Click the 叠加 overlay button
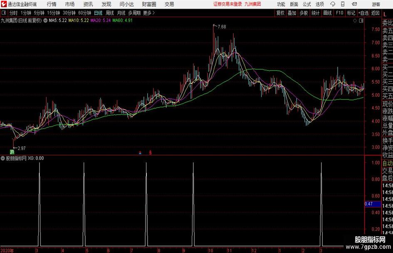Viewport: 393px width, 253px height. click(292, 13)
